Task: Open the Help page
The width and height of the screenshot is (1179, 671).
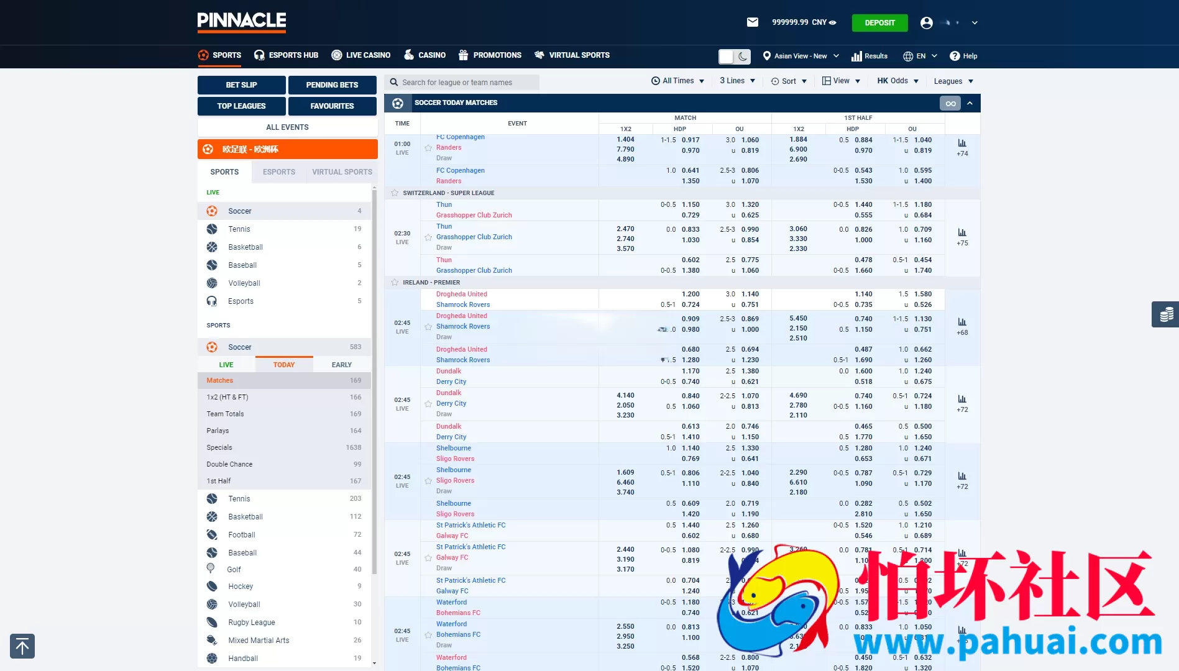Action: click(x=963, y=56)
